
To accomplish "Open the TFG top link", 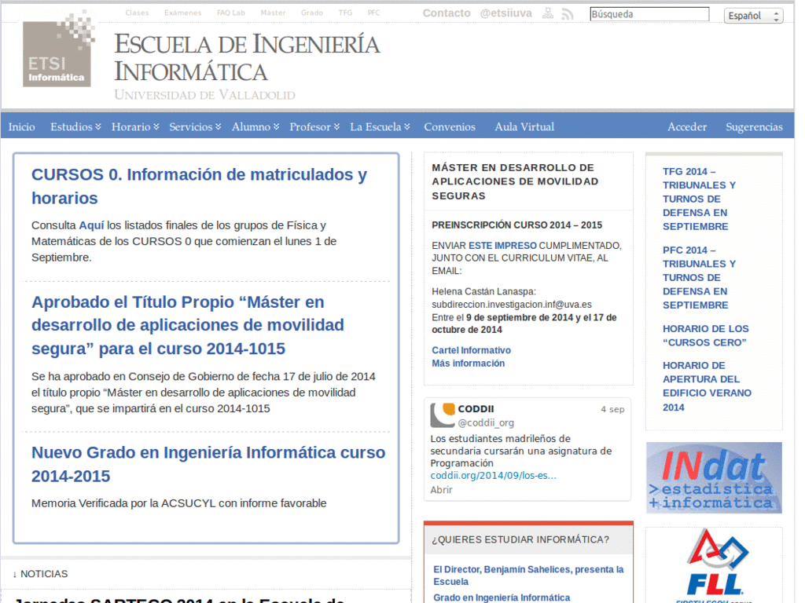I will pos(346,13).
